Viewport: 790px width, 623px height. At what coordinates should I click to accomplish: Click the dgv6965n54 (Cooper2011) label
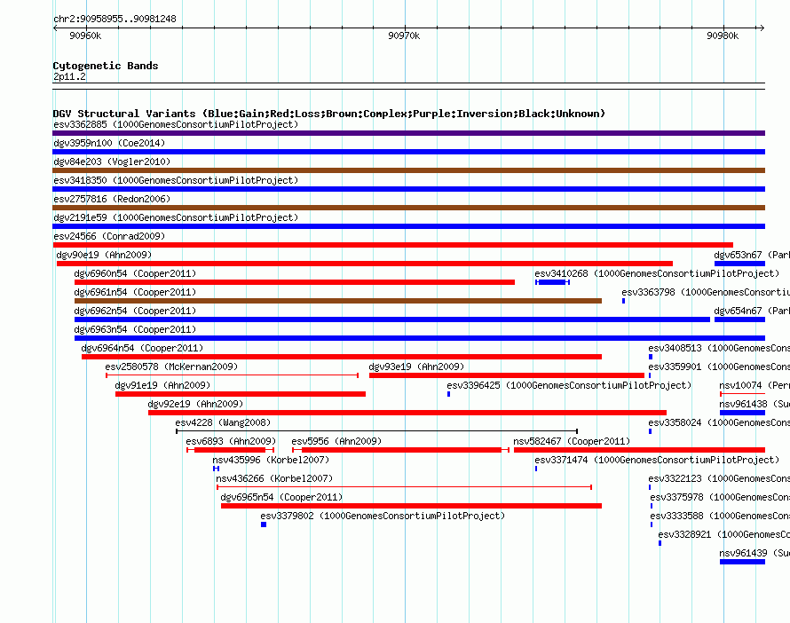coord(281,497)
